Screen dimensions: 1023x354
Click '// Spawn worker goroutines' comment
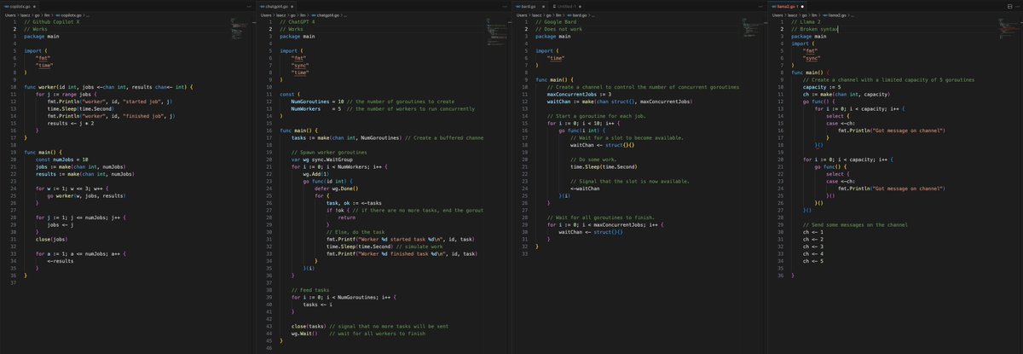[x=328, y=152]
